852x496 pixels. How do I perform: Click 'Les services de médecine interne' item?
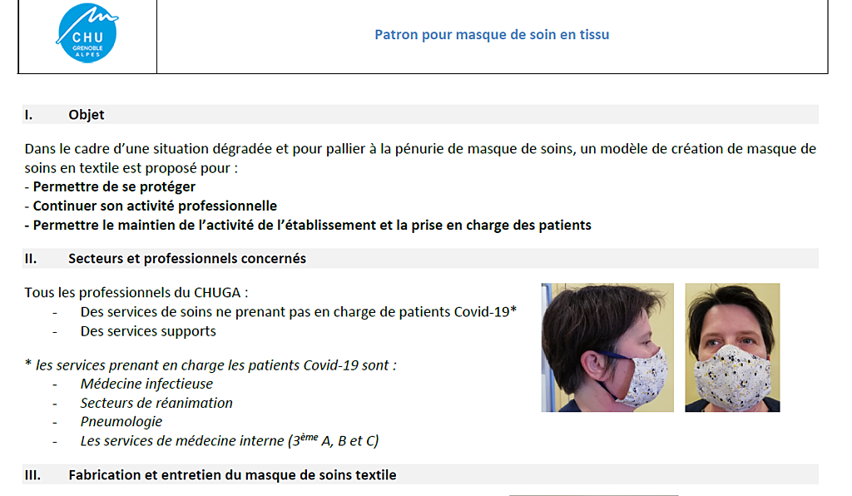pos(230,440)
